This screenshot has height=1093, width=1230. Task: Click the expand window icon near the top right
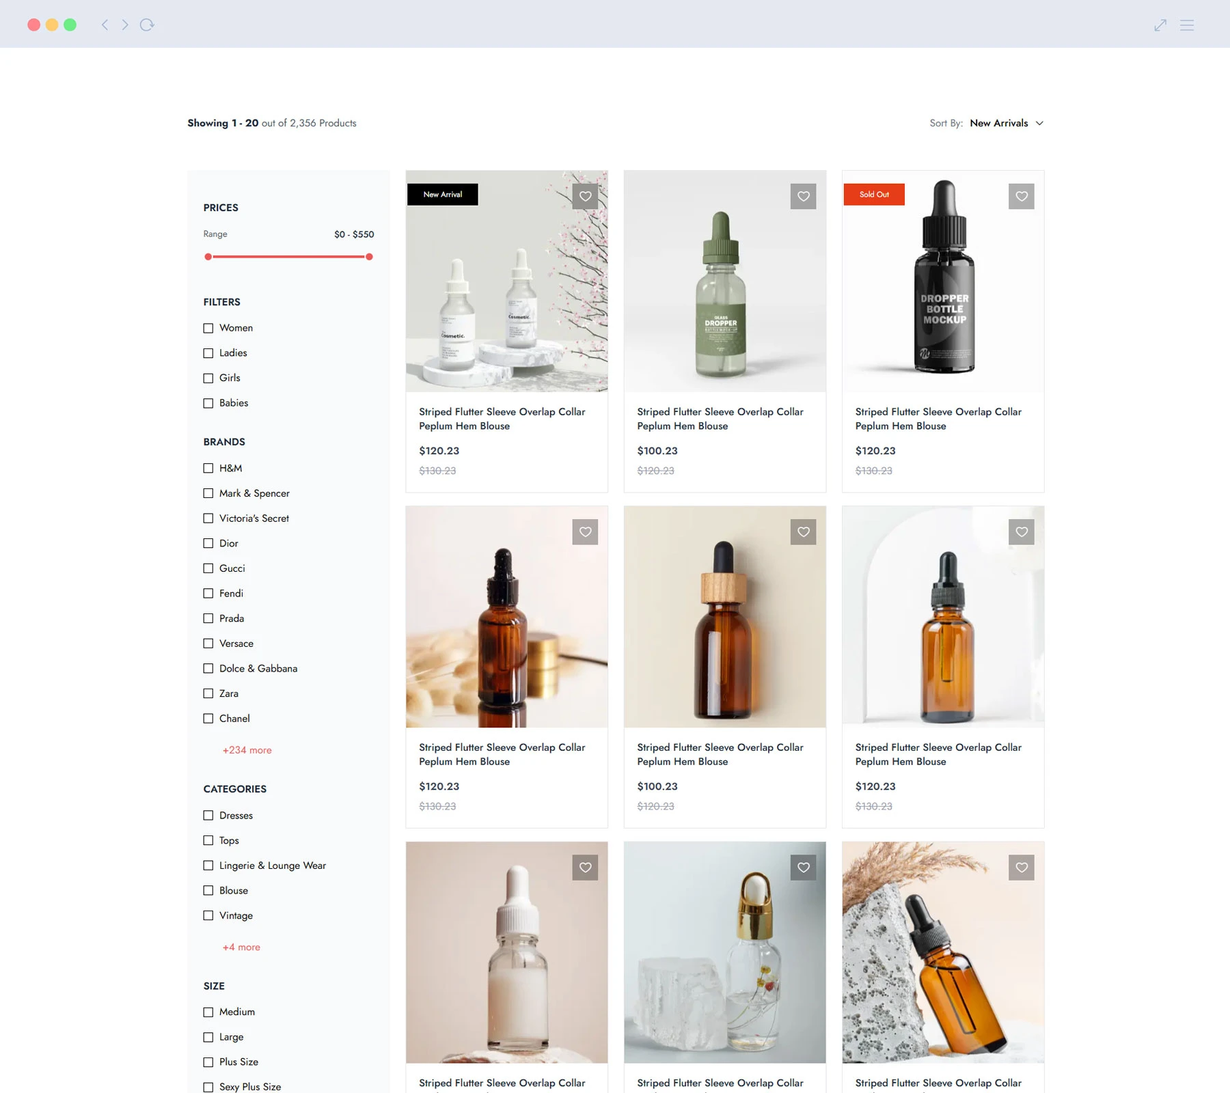point(1160,25)
